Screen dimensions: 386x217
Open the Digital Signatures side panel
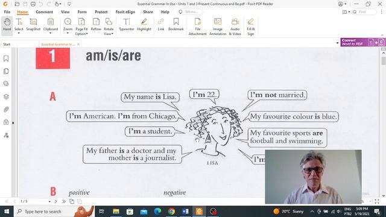tap(6, 135)
